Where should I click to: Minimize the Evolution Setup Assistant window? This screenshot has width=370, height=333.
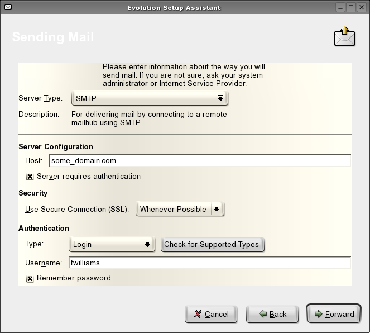click(340, 7)
